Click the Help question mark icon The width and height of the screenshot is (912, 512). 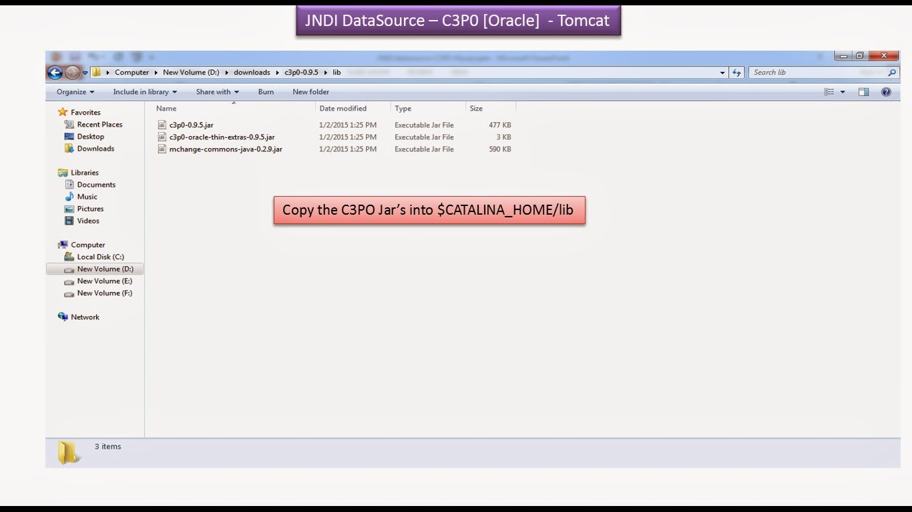886,92
